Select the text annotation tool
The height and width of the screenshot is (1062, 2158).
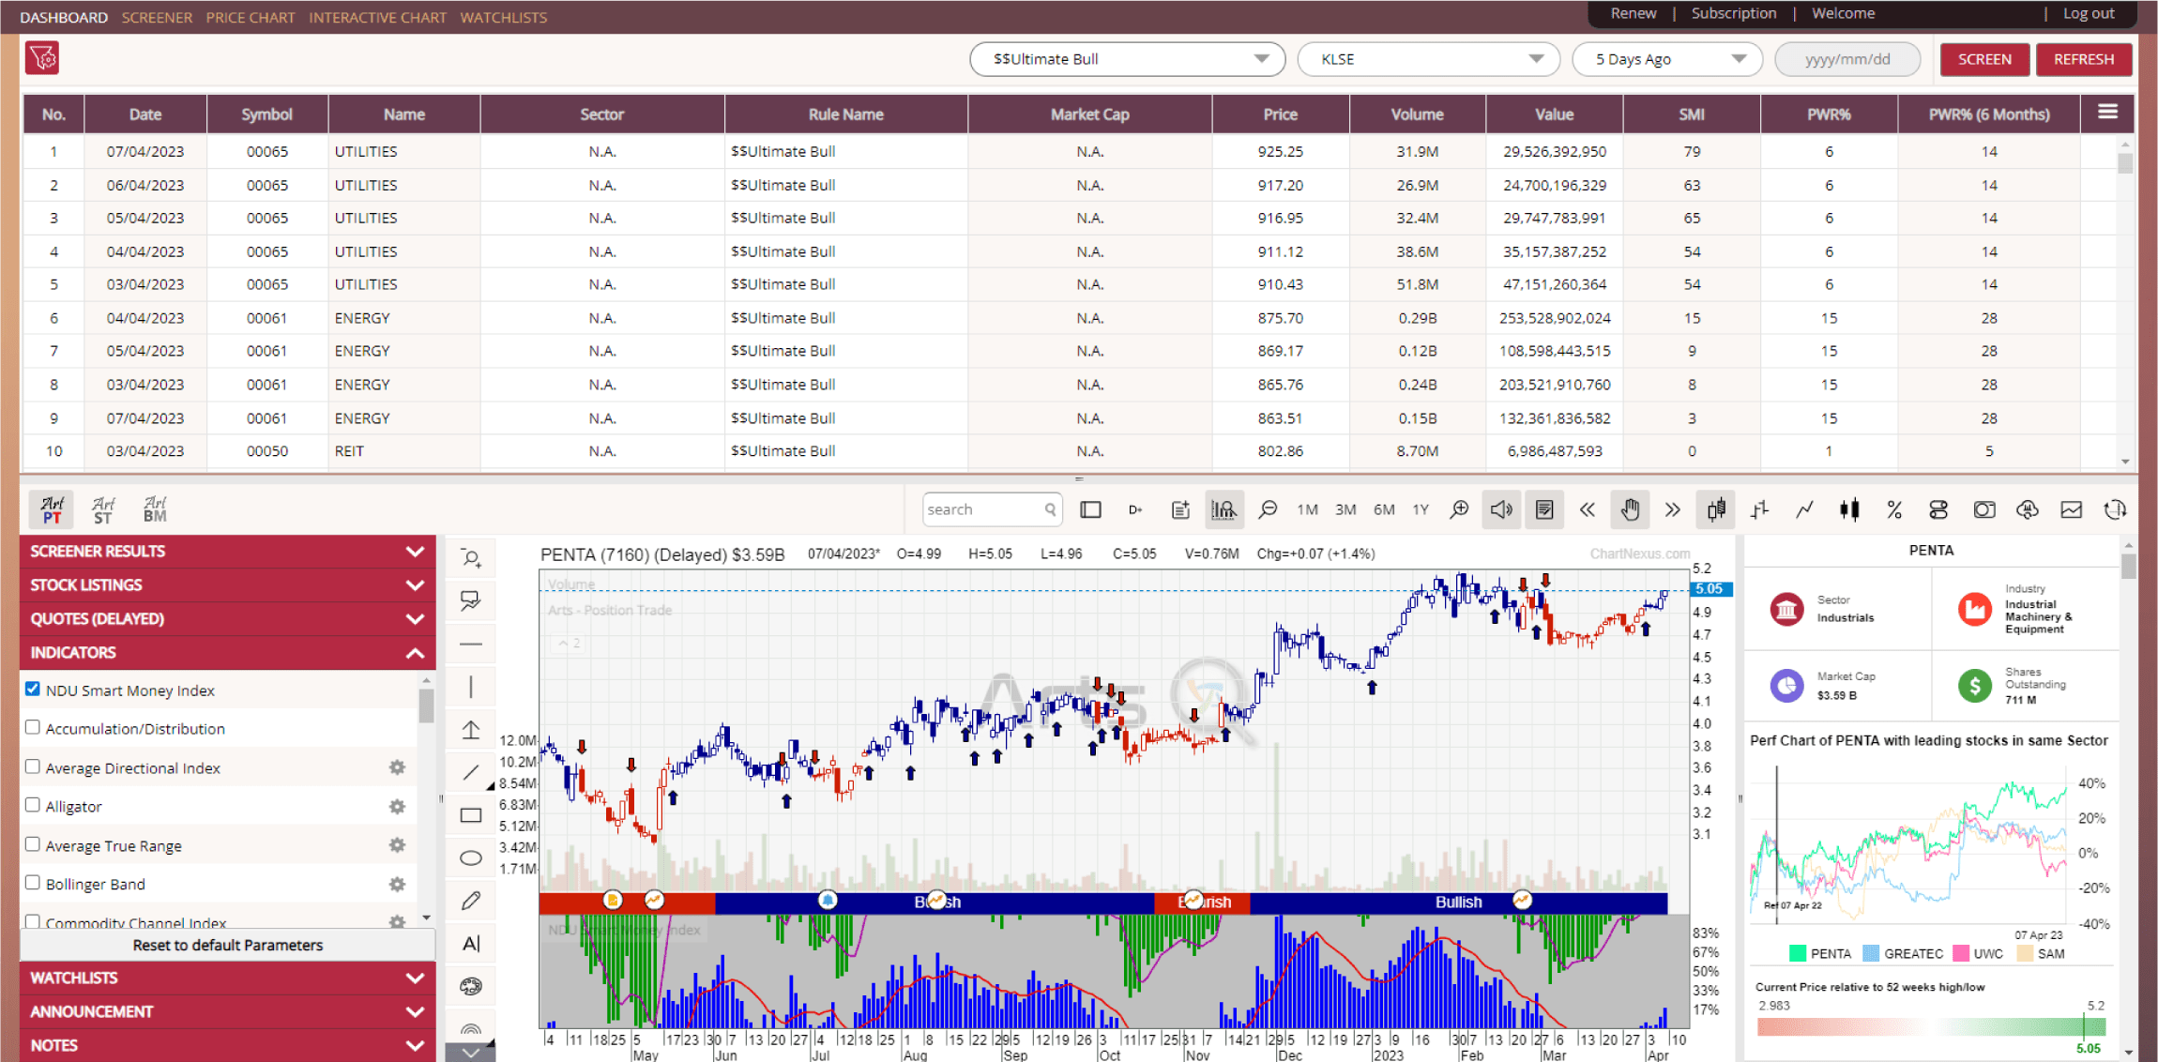pos(471,943)
